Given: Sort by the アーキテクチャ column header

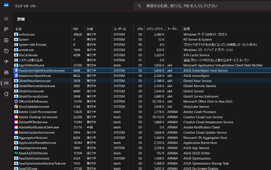Looking at the screenshot, I should [x=174, y=29].
